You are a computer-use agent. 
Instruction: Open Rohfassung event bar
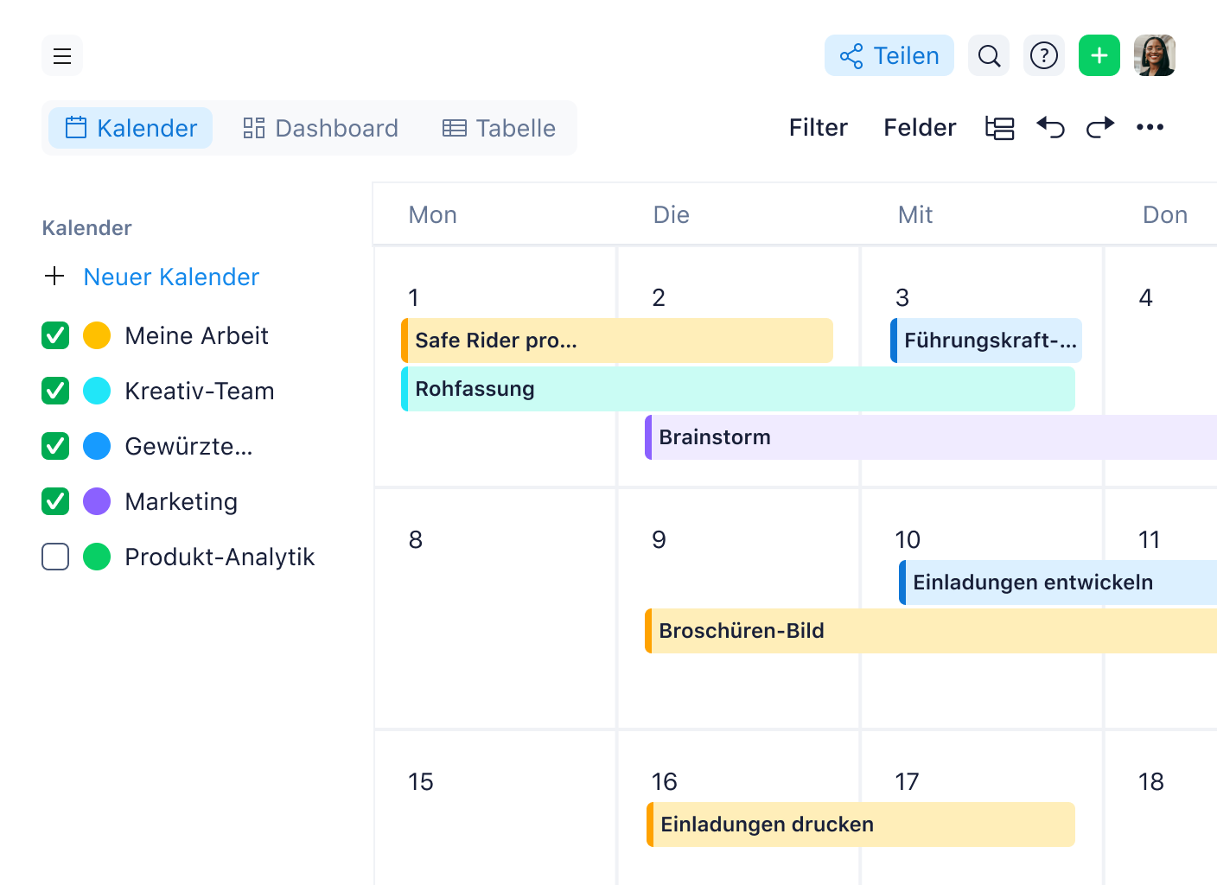[x=738, y=389]
